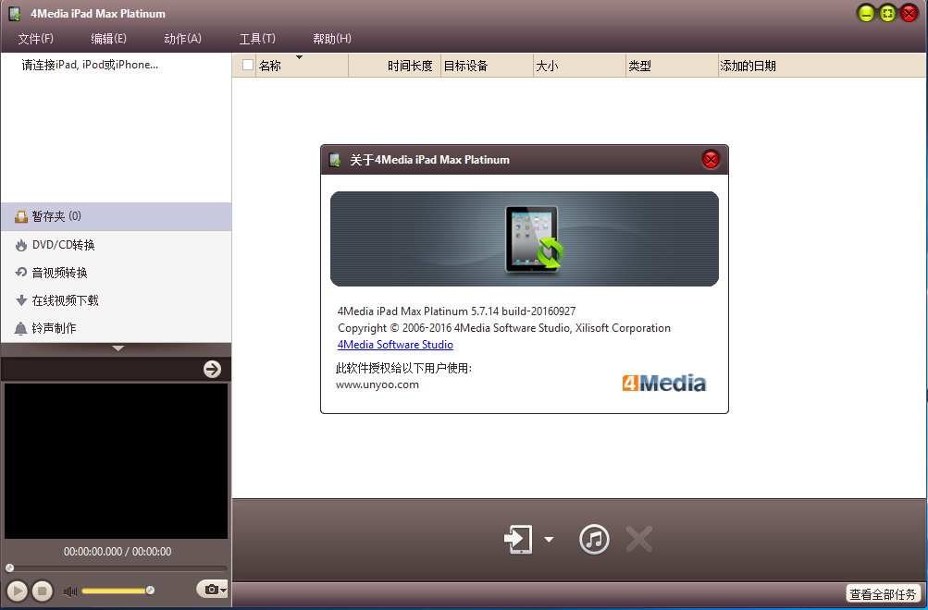928x610 pixels.
Task: Sort the list by 时间长度 column
Action: pyautogui.click(x=395, y=66)
